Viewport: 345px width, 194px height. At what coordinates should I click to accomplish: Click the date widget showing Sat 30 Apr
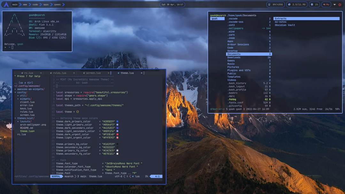(x=172, y=4)
